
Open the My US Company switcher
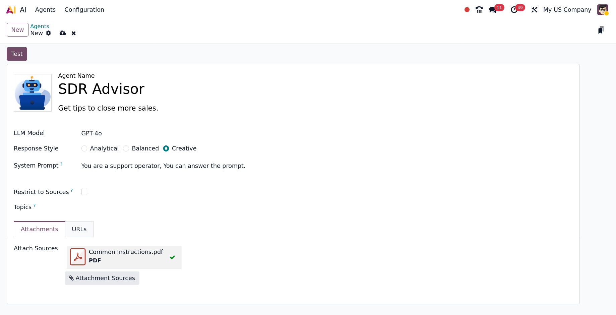point(567,10)
